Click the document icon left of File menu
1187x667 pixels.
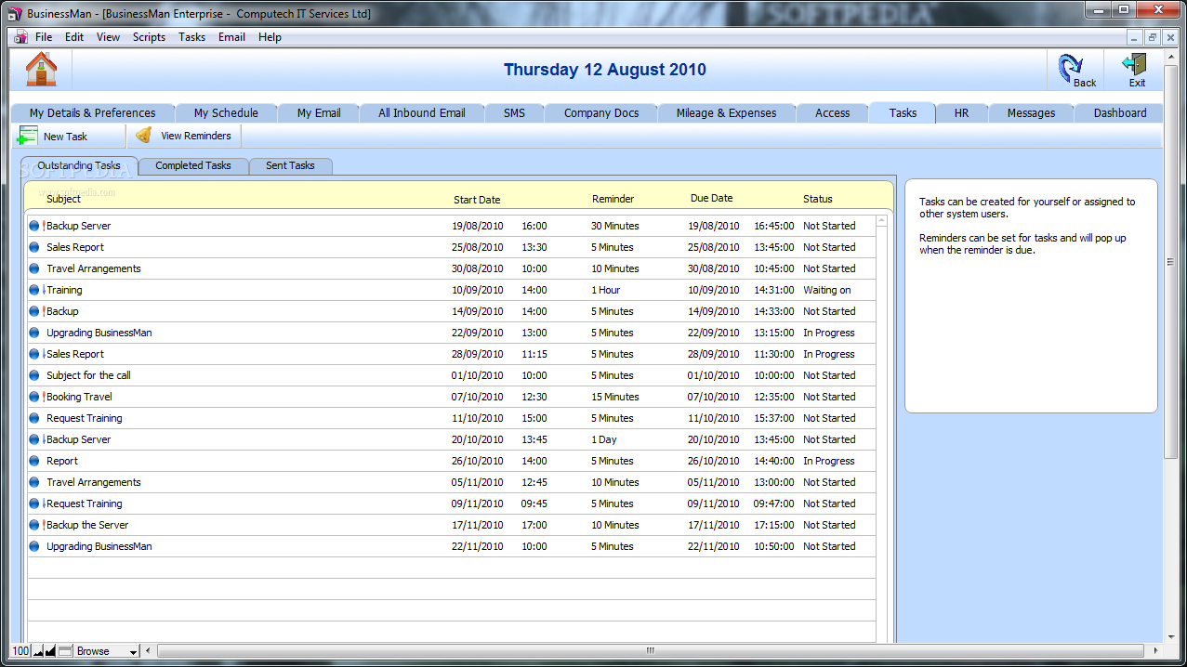tap(20, 37)
